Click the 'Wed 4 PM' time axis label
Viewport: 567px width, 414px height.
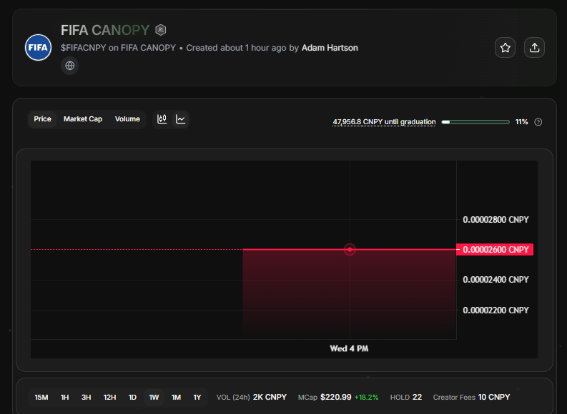tap(349, 348)
